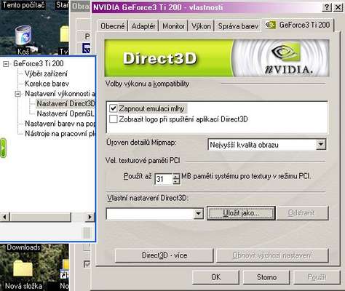
Task: Open the Nová složka folder on desktop
Action: click(x=23, y=268)
